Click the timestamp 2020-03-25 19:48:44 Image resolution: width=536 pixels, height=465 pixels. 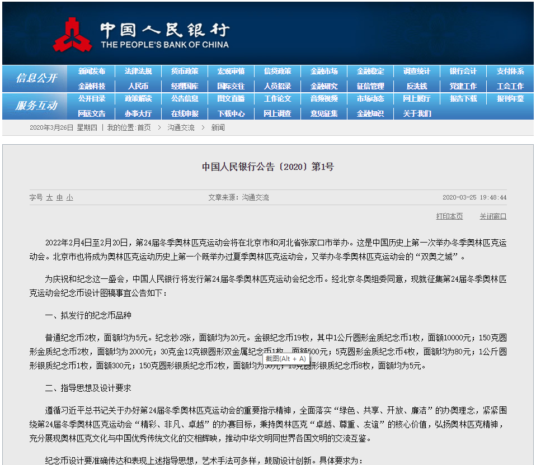click(474, 197)
